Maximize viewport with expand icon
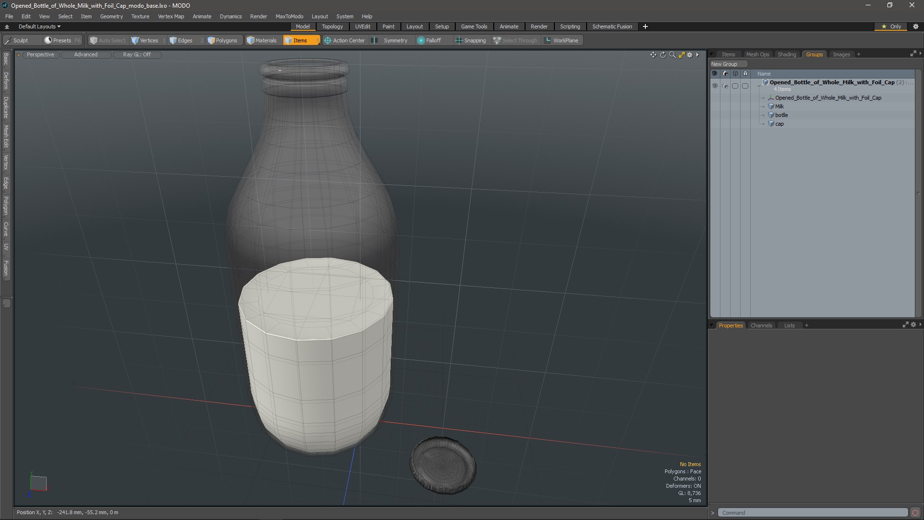Image resolution: width=924 pixels, height=520 pixels. click(x=681, y=55)
